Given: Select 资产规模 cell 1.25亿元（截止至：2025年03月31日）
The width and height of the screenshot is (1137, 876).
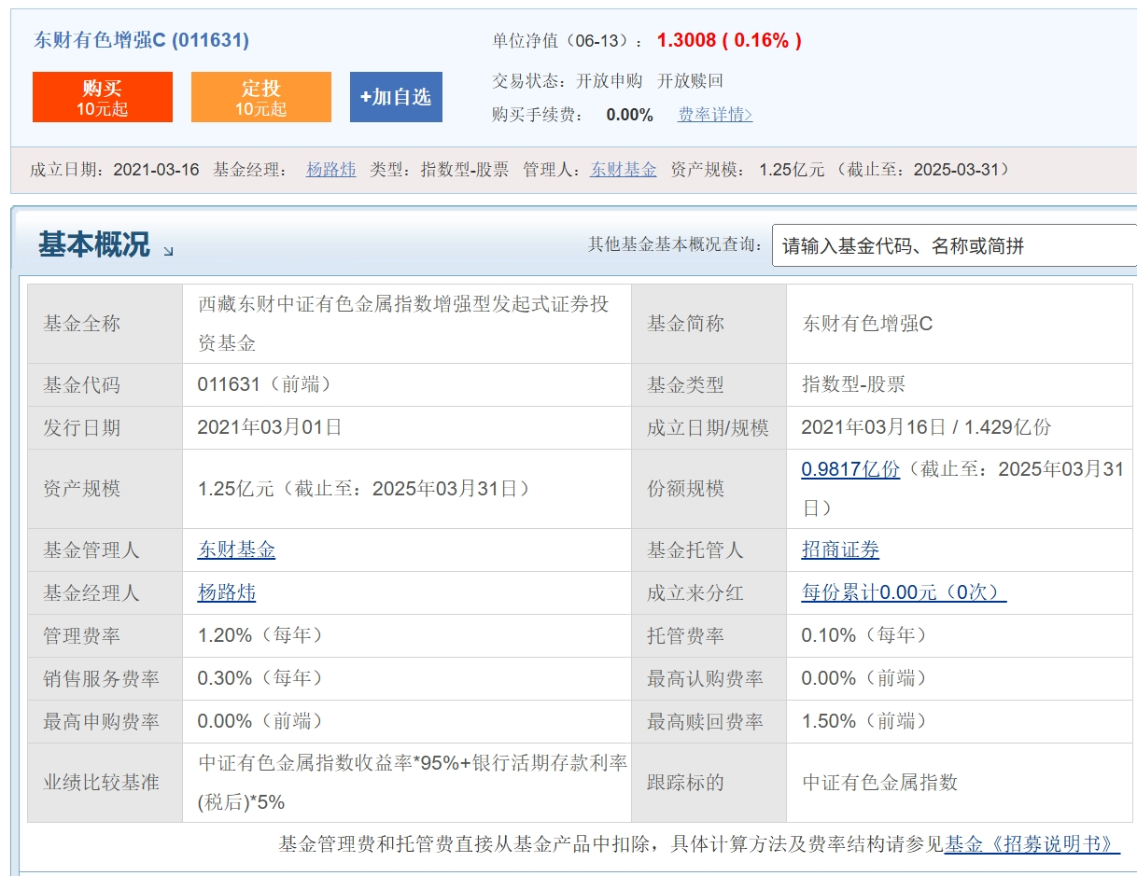Looking at the screenshot, I should [x=364, y=489].
